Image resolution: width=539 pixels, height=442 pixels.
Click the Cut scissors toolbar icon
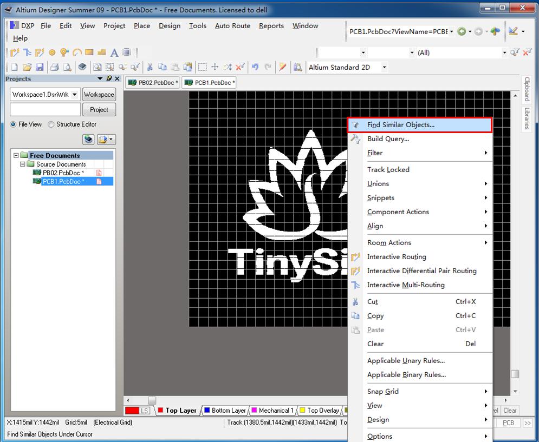point(149,67)
